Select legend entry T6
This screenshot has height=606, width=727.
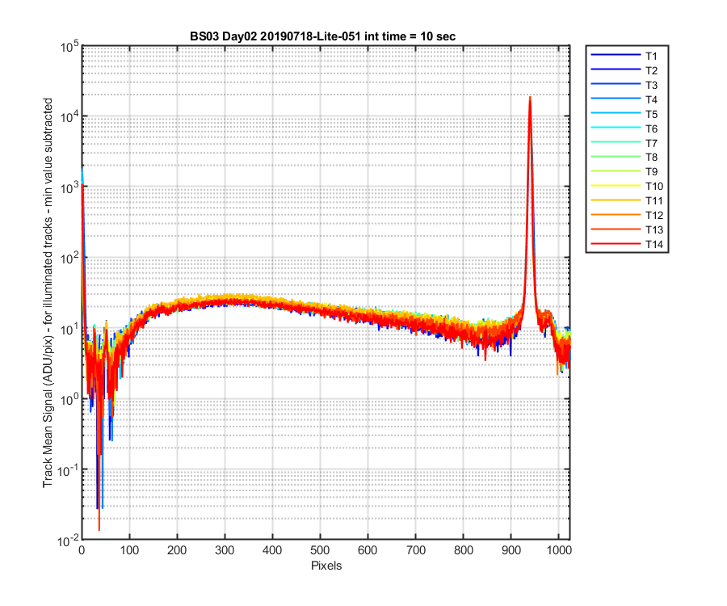pyautogui.click(x=627, y=128)
